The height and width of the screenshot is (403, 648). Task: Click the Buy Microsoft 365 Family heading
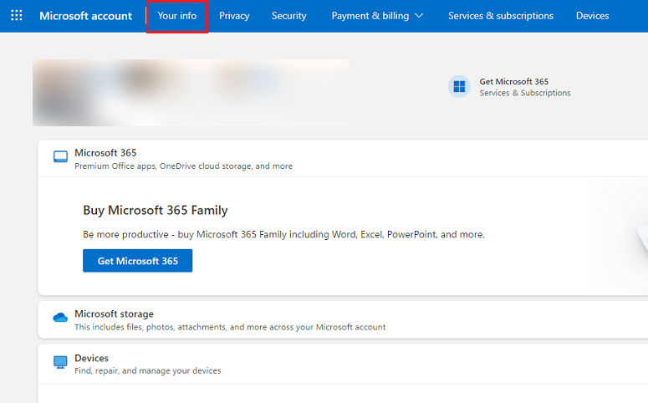click(156, 210)
